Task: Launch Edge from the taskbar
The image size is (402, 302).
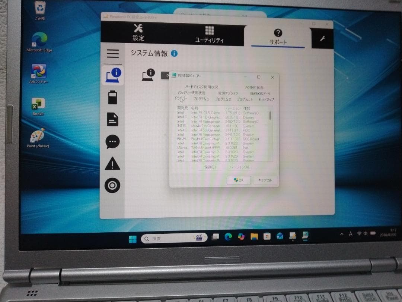Action: (x=228, y=236)
